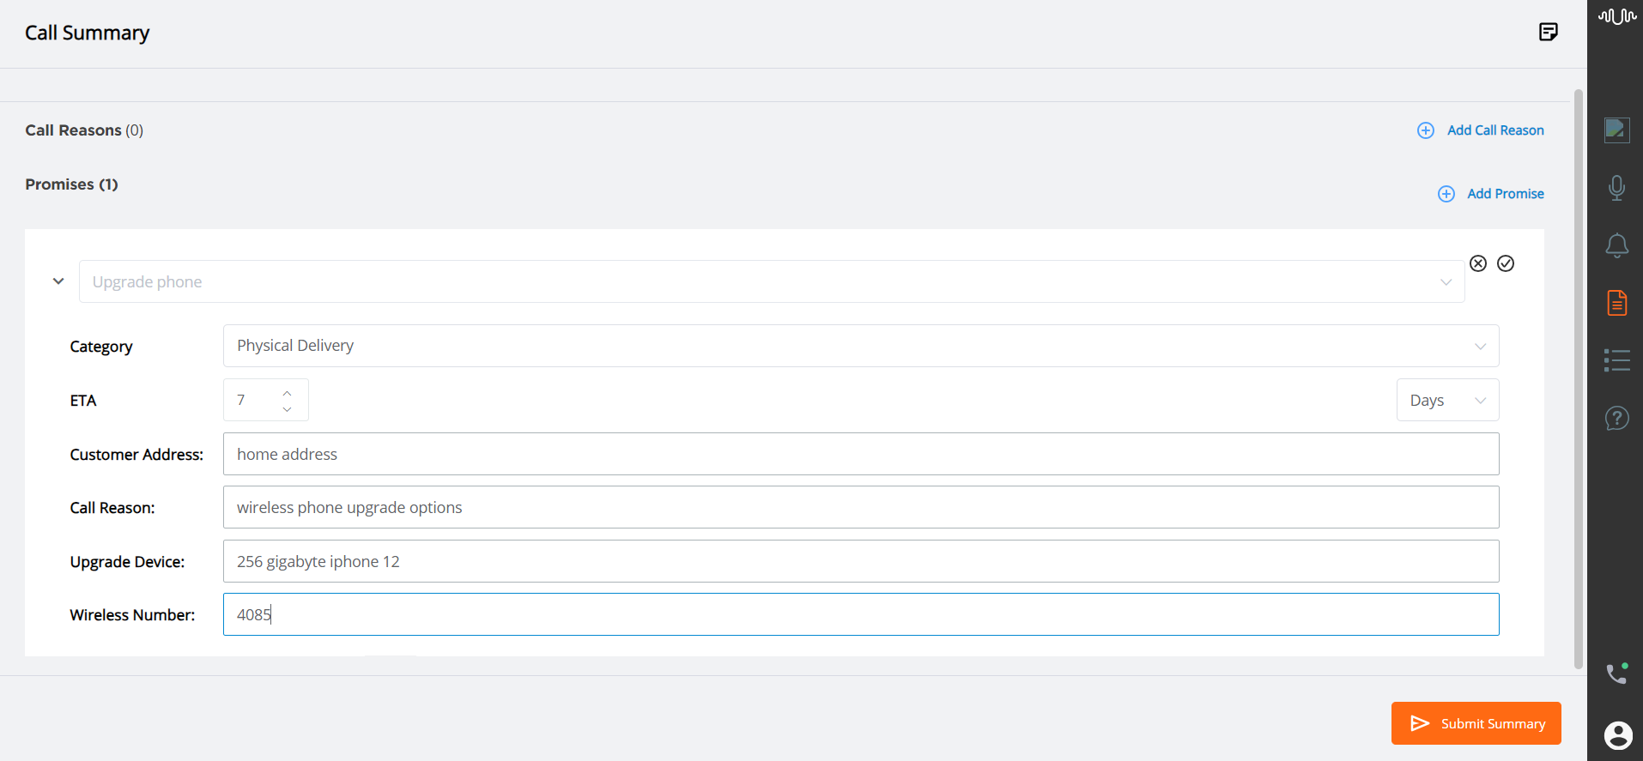Collapse the Upgrade phone promise section
The height and width of the screenshot is (761, 1643).
[x=58, y=281]
